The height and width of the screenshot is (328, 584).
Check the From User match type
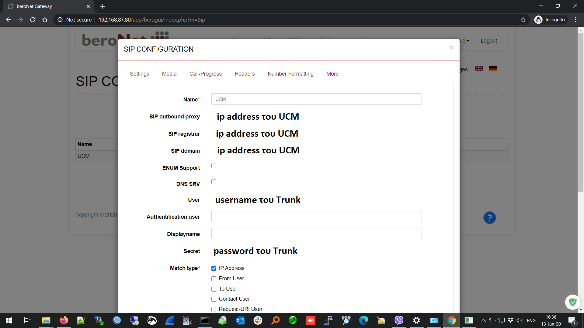214,279
